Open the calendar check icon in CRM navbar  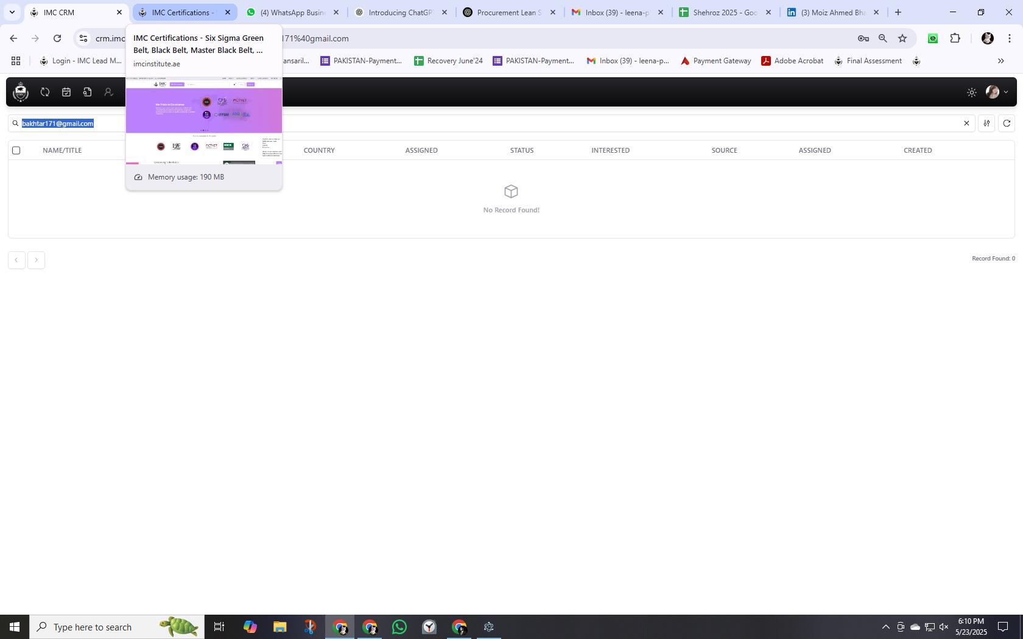point(66,92)
